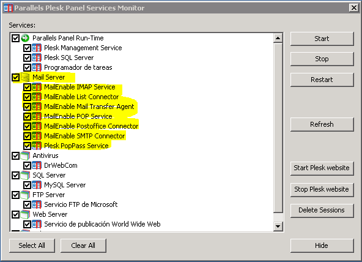
Task: Click the MailEnable IMAP Service icon
Action: pyautogui.click(x=37, y=87)
